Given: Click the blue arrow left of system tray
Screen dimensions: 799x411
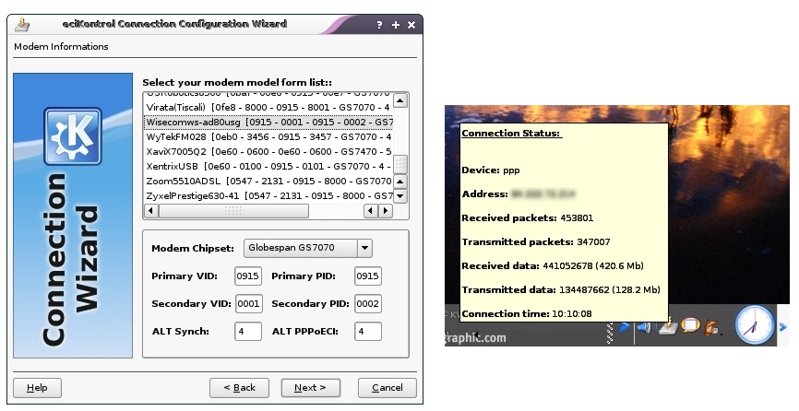Looking at the screenshot, I should tap(625, 327).
